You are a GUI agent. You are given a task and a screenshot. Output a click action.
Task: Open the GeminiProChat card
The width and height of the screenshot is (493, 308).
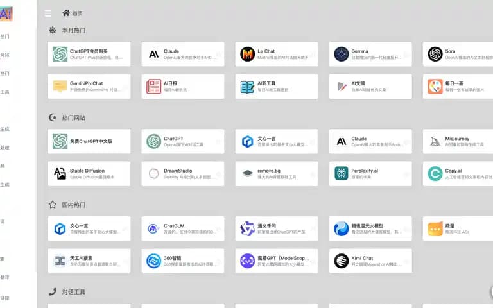pyautogui.click(x=89, y=87)
